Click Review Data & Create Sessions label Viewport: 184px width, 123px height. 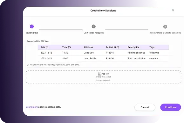coord(165,33)
